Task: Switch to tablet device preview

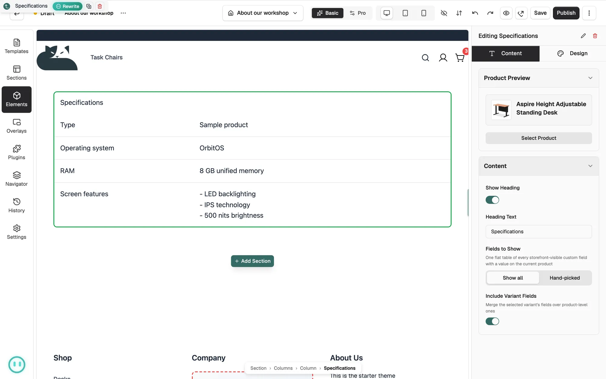Action: 405,13
